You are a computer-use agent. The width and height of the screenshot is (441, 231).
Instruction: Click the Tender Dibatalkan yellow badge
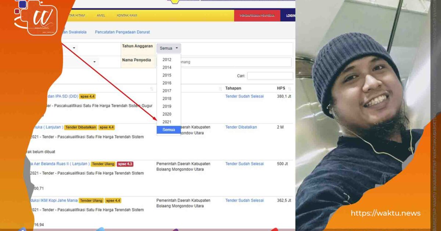click(81, 127)
